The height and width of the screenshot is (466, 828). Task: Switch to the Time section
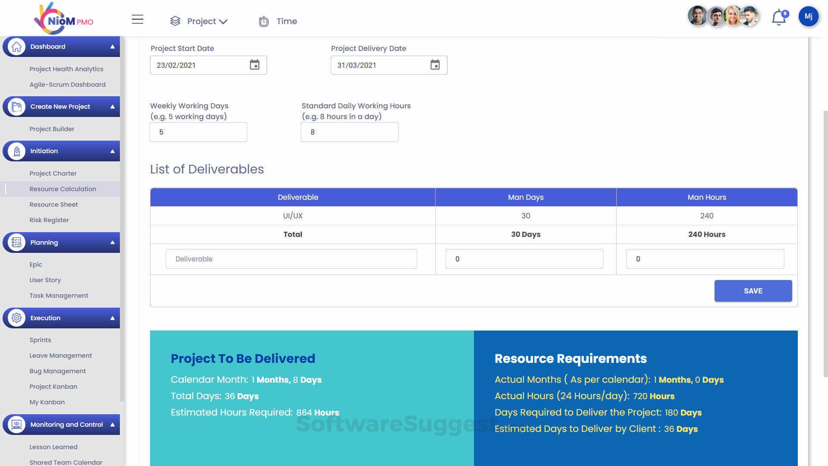click(277, 21)
